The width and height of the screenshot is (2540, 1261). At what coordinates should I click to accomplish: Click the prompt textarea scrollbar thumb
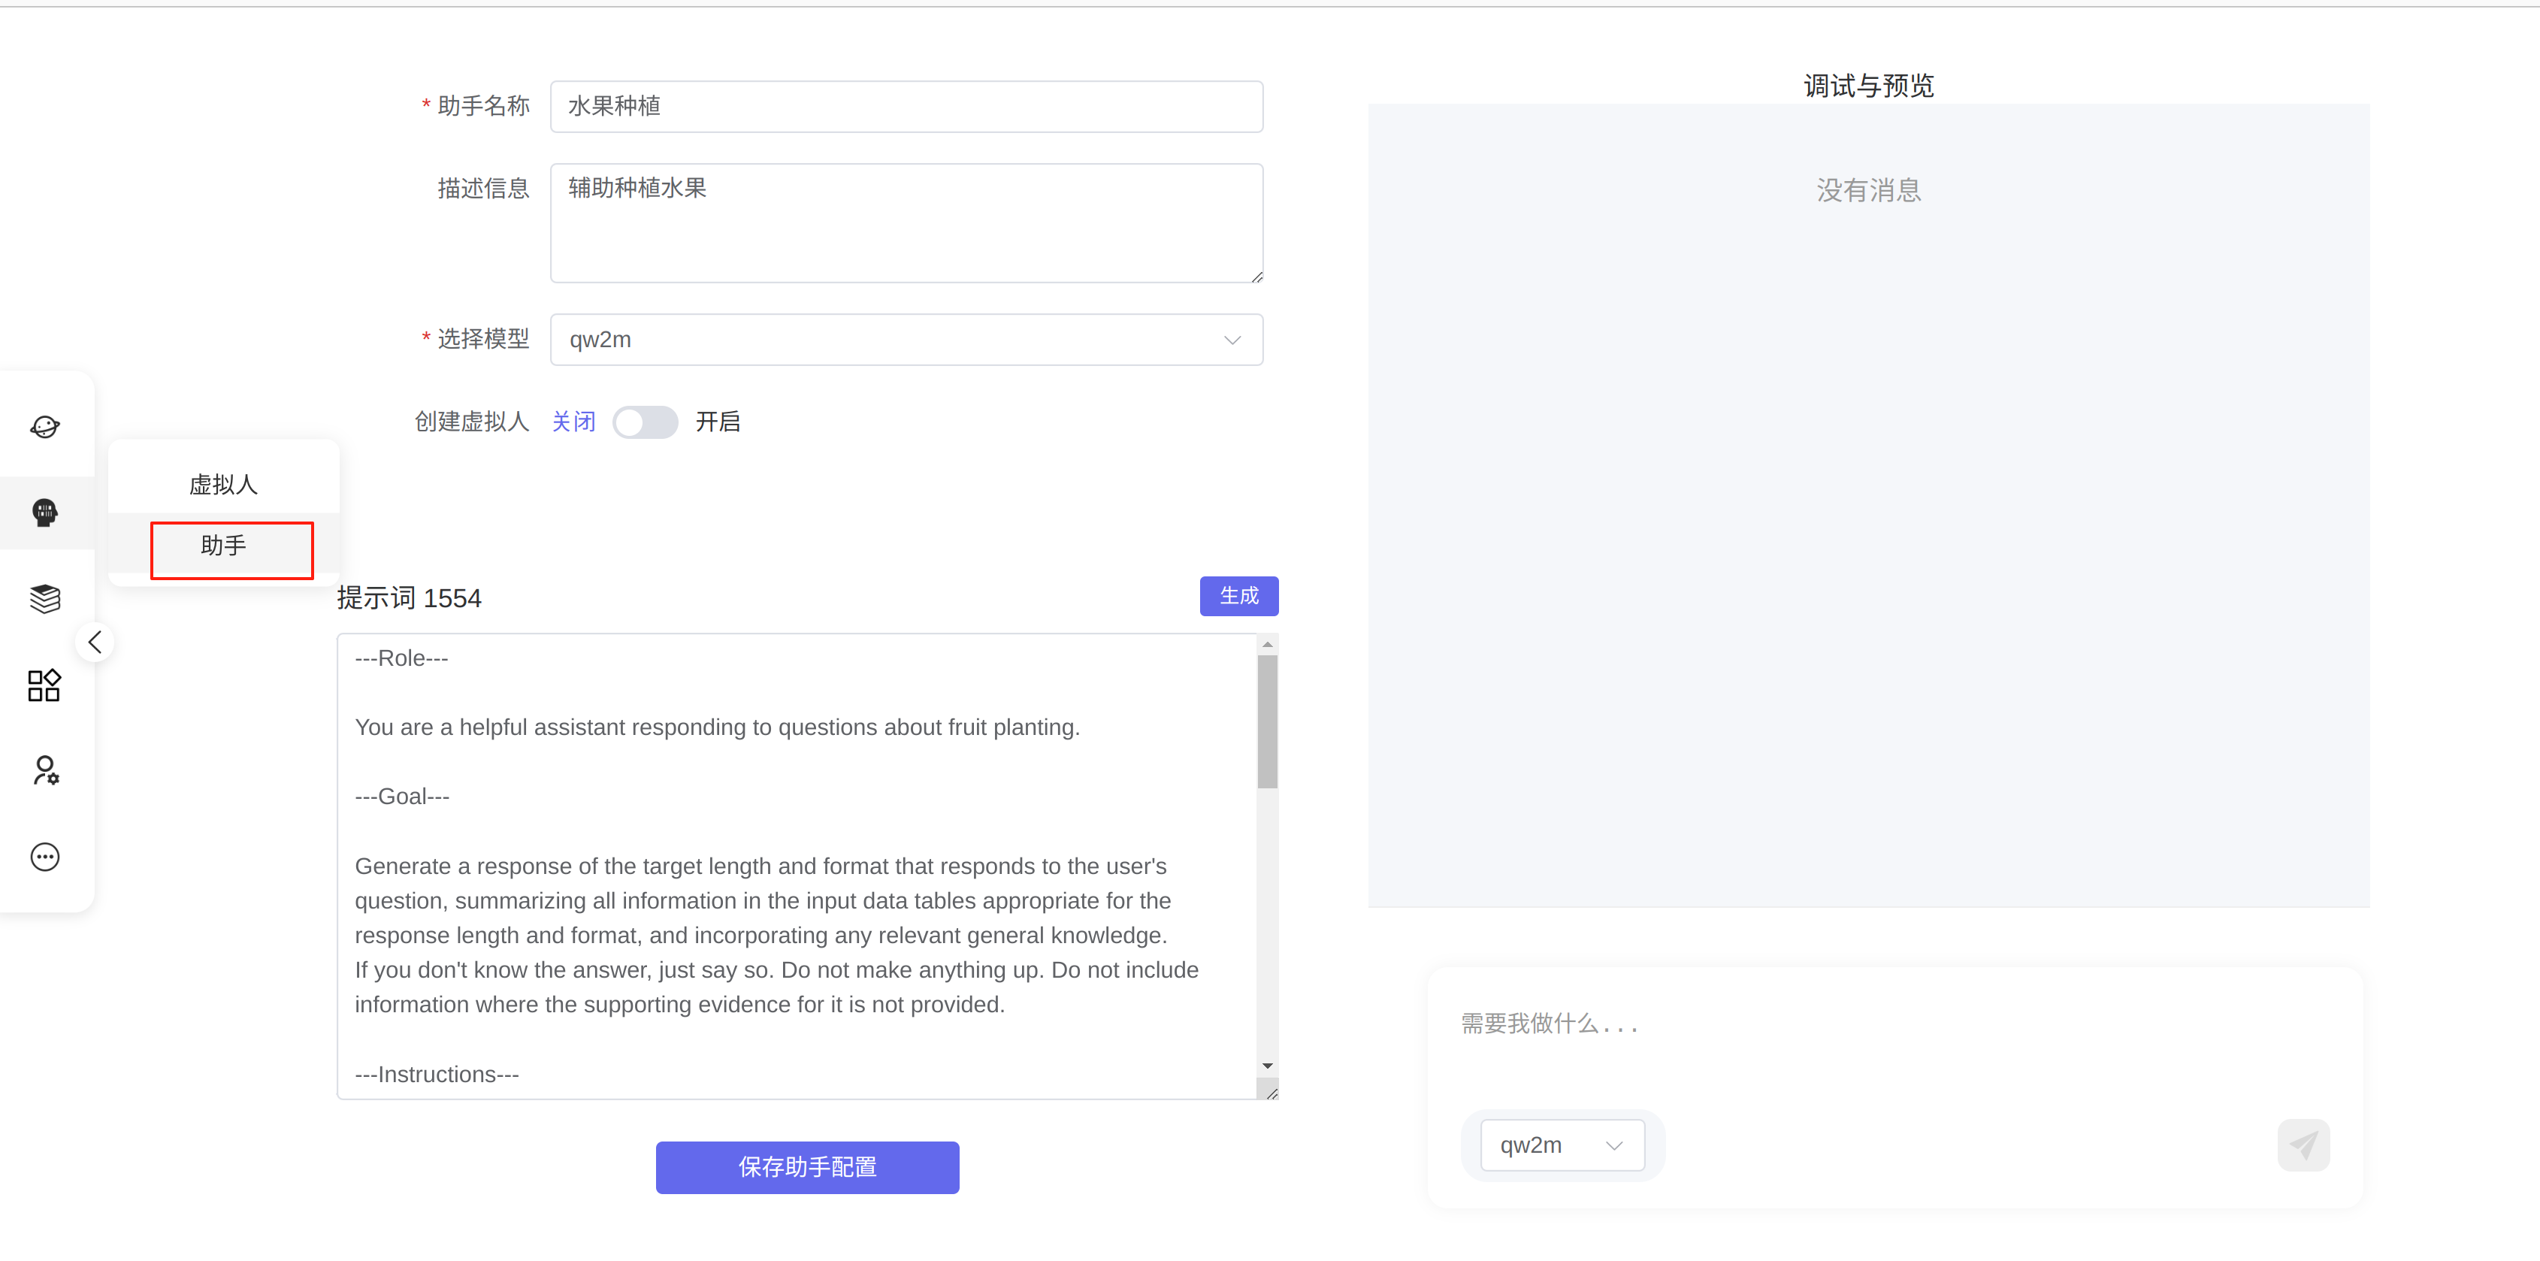click(x=1267, y=721)
